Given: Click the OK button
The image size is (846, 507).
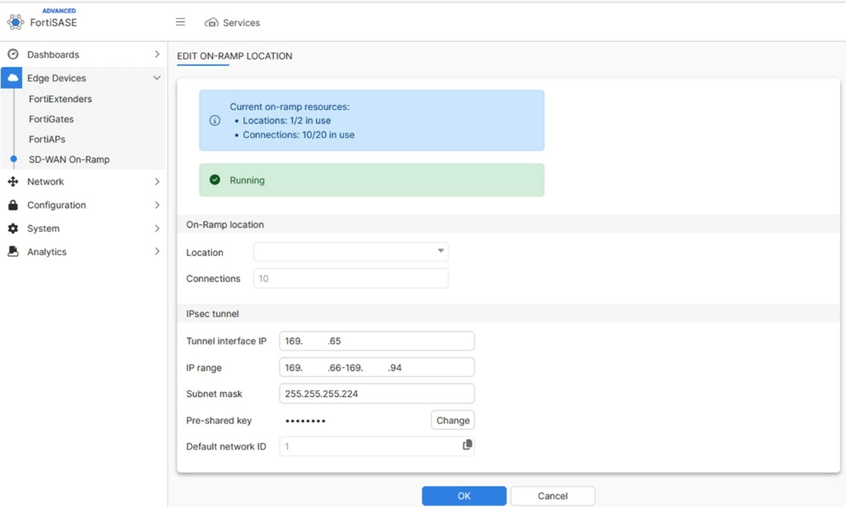Looking at the screenshot, I should point(464,496).
